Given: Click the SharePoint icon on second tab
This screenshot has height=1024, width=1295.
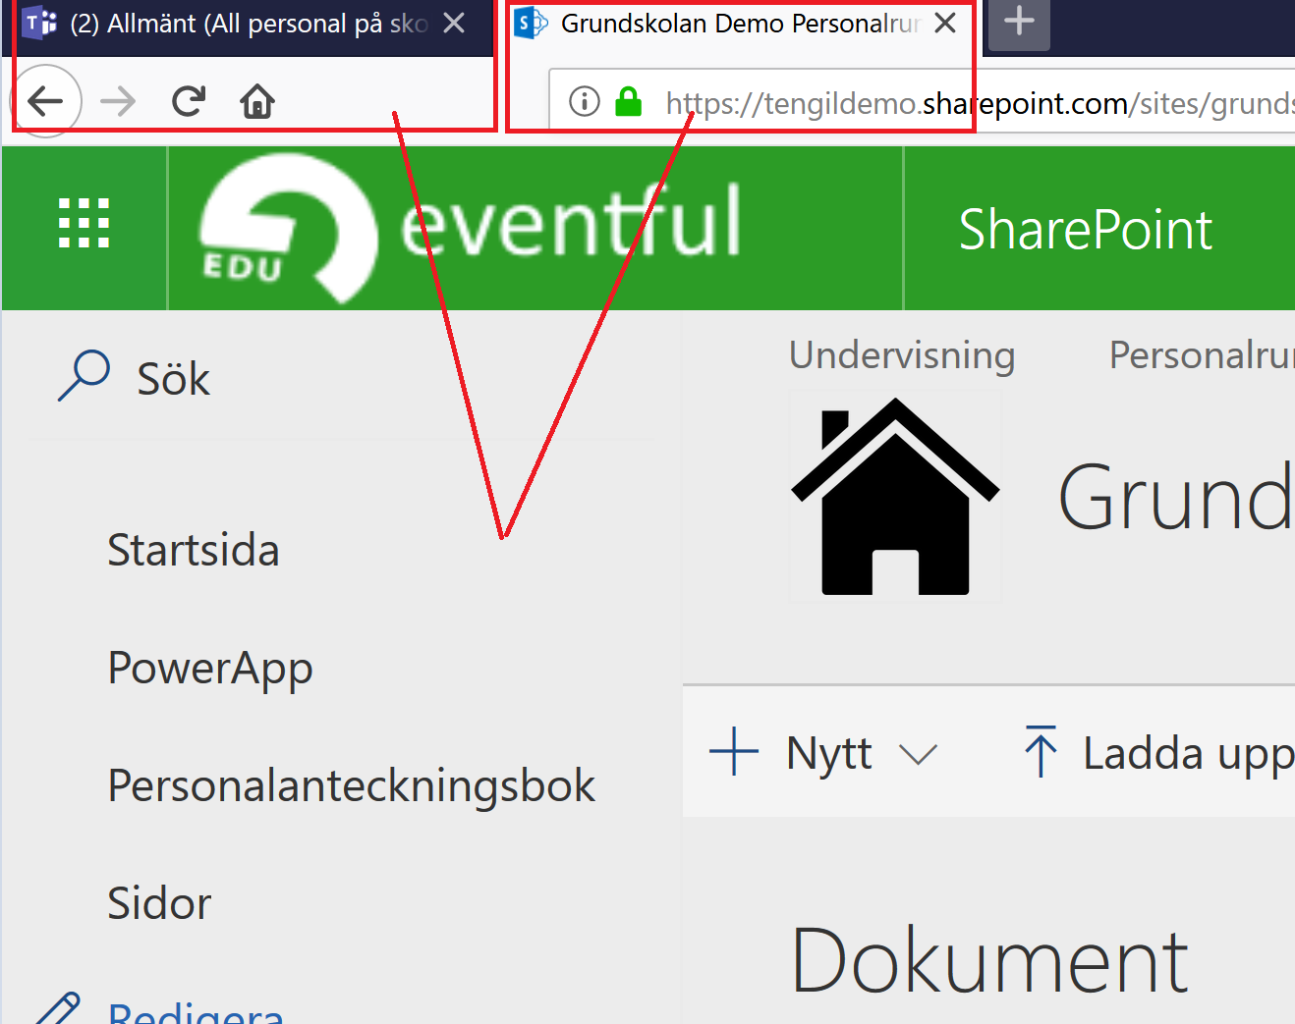Looking at the screenshot, I should point(532,23).
